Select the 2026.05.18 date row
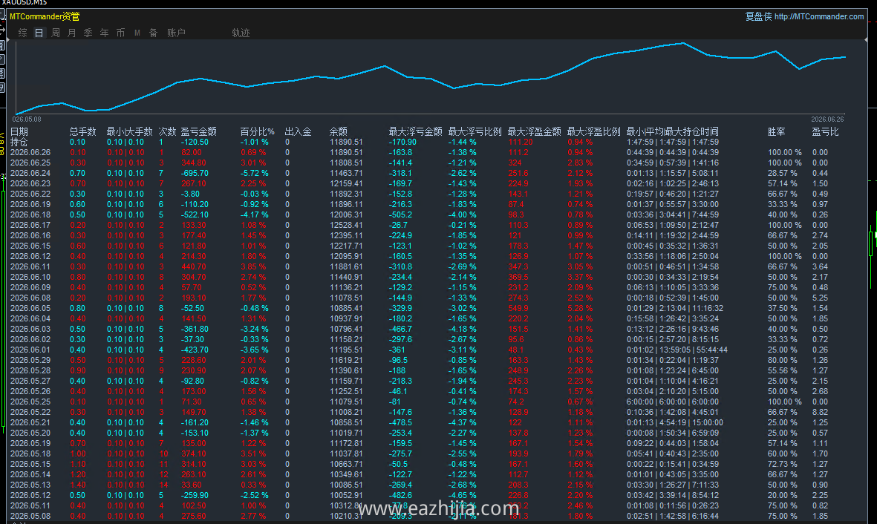 pos(30,453)
